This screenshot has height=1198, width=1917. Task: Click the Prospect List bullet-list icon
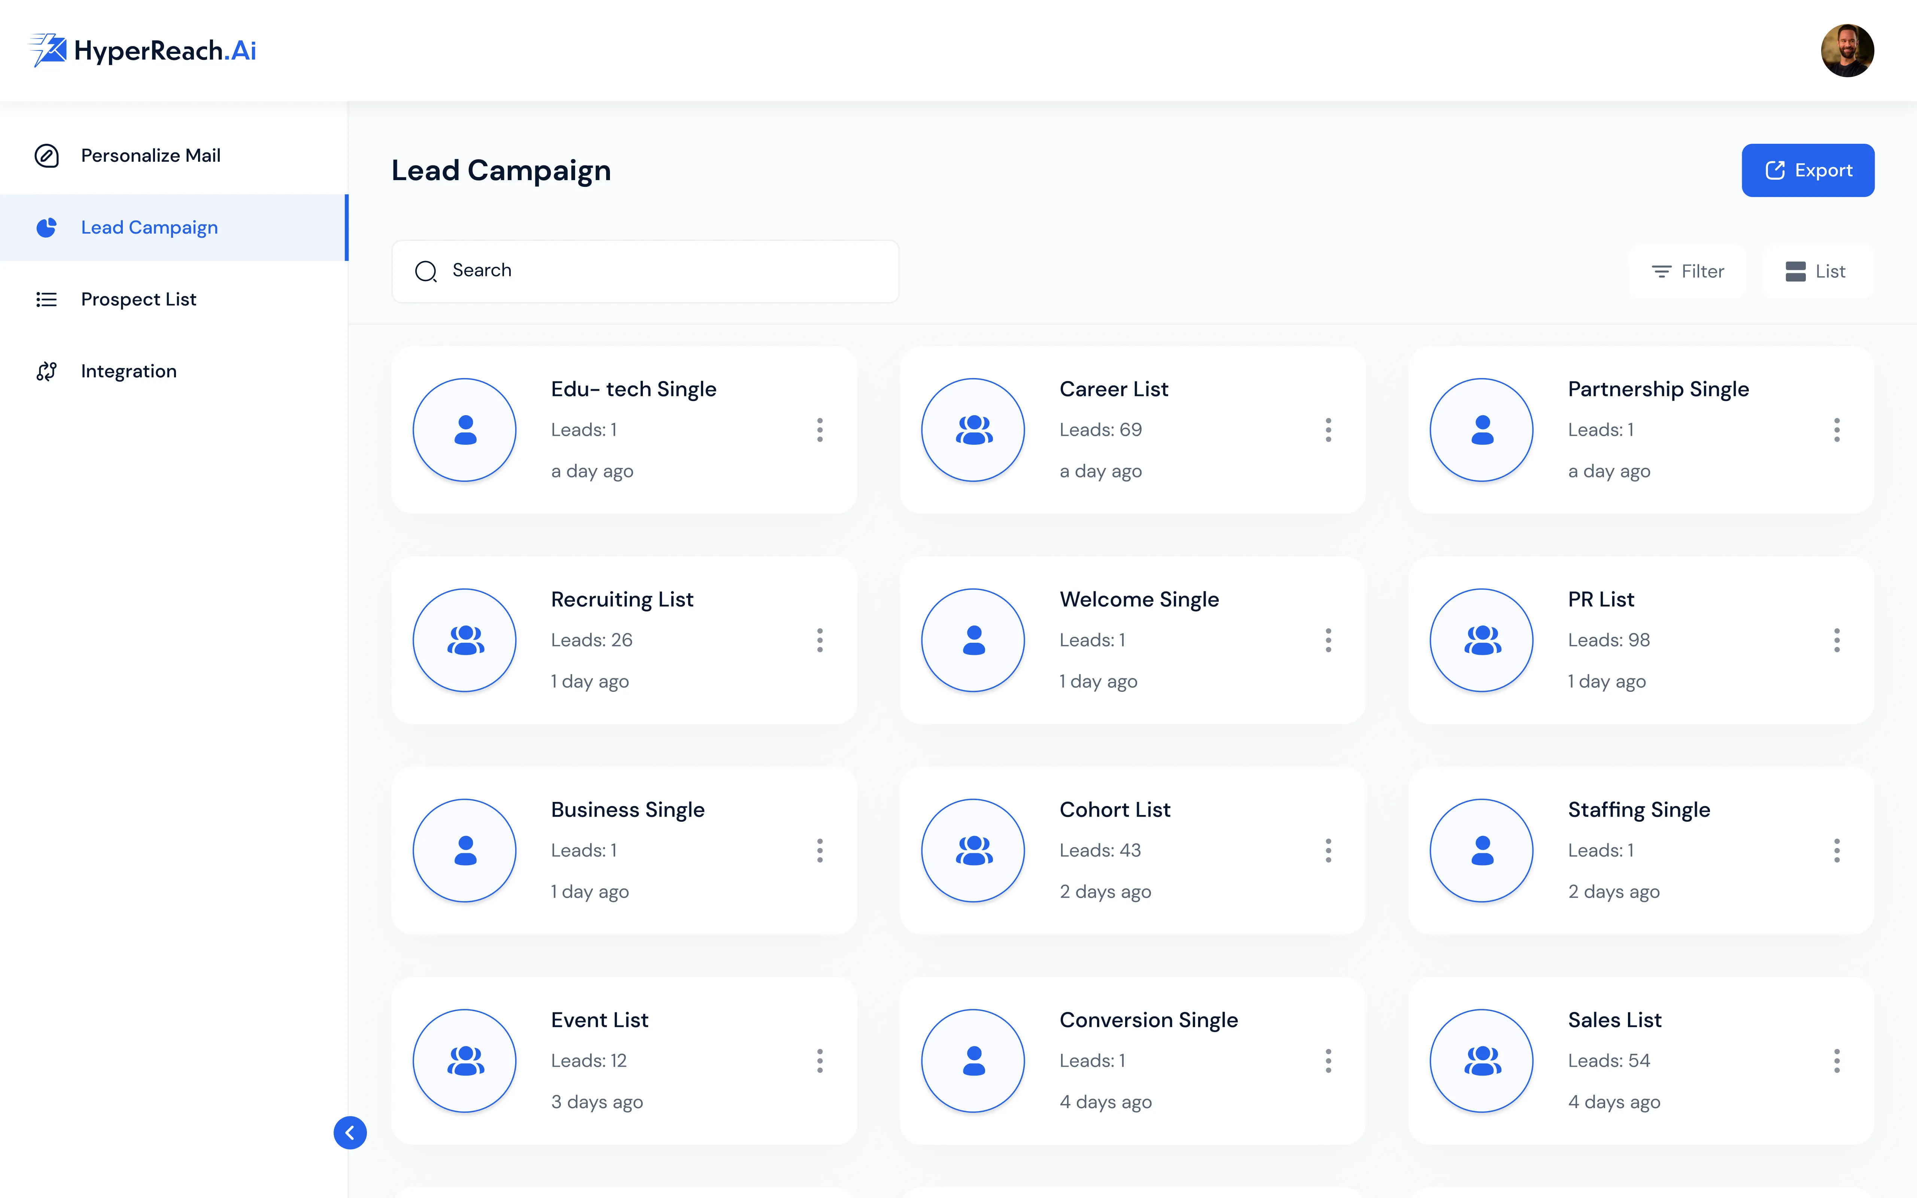(47, 299)
